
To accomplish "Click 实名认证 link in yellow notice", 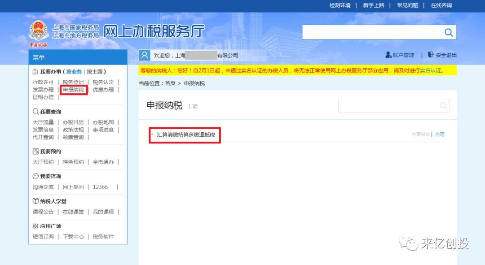I will [x=431, y=70].
